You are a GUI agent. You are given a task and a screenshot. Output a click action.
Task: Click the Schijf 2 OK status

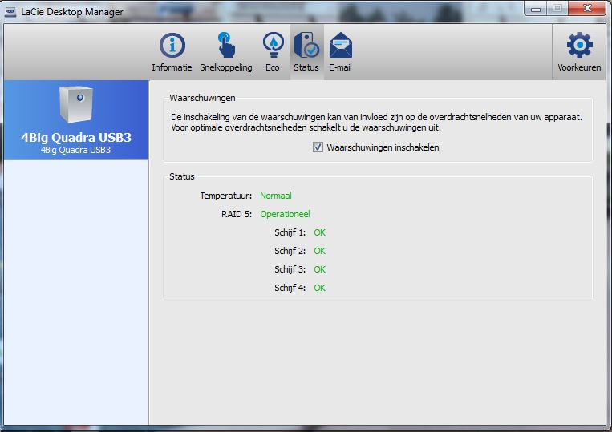click(319, 251)
